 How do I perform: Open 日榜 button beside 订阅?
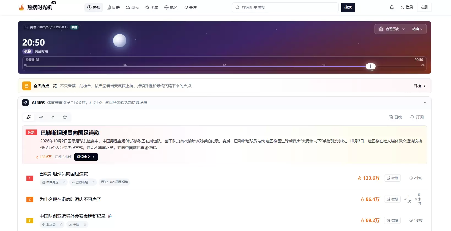coord(395,117)
